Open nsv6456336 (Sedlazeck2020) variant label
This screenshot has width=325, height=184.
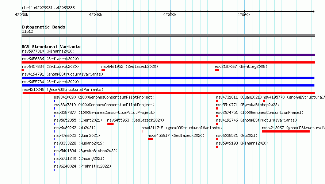point(50,59)
